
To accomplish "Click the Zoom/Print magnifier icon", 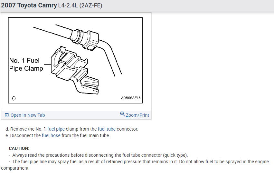I will [122, 114].
